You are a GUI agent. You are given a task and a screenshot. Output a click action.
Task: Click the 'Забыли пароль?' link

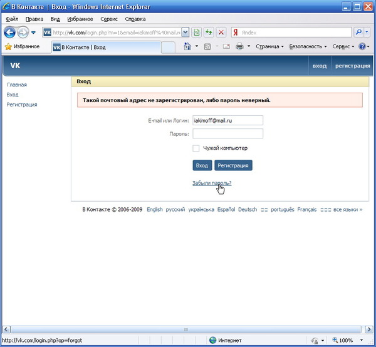pyautogui.click(x=212, y=183)
